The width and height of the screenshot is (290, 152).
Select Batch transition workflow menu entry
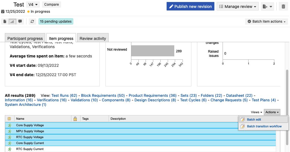coord(264,126)
